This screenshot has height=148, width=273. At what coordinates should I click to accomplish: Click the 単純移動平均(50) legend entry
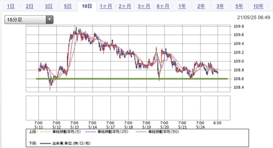[x=163, y=132]
